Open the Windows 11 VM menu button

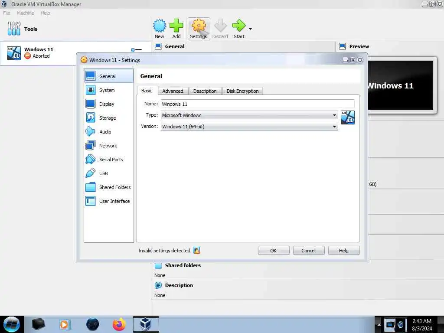coord(137,50)
